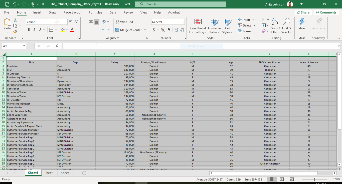
Task: Open Sort & Filter options
Action: pos(275,26)
